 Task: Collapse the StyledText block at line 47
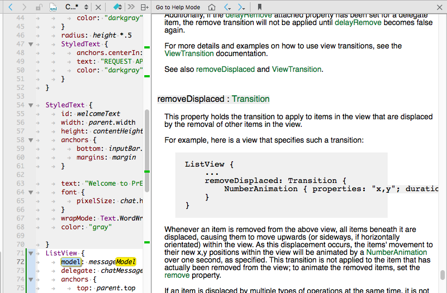[30, 44]
